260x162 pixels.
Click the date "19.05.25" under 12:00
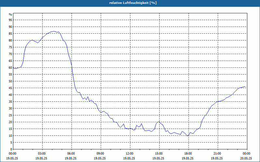pyautogui.click(x=129, y=158)
